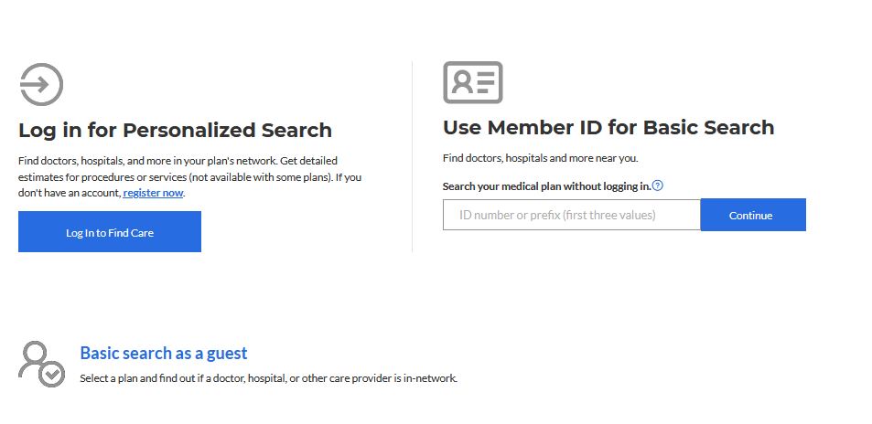Click the member ID card icon

coord(473,83)
